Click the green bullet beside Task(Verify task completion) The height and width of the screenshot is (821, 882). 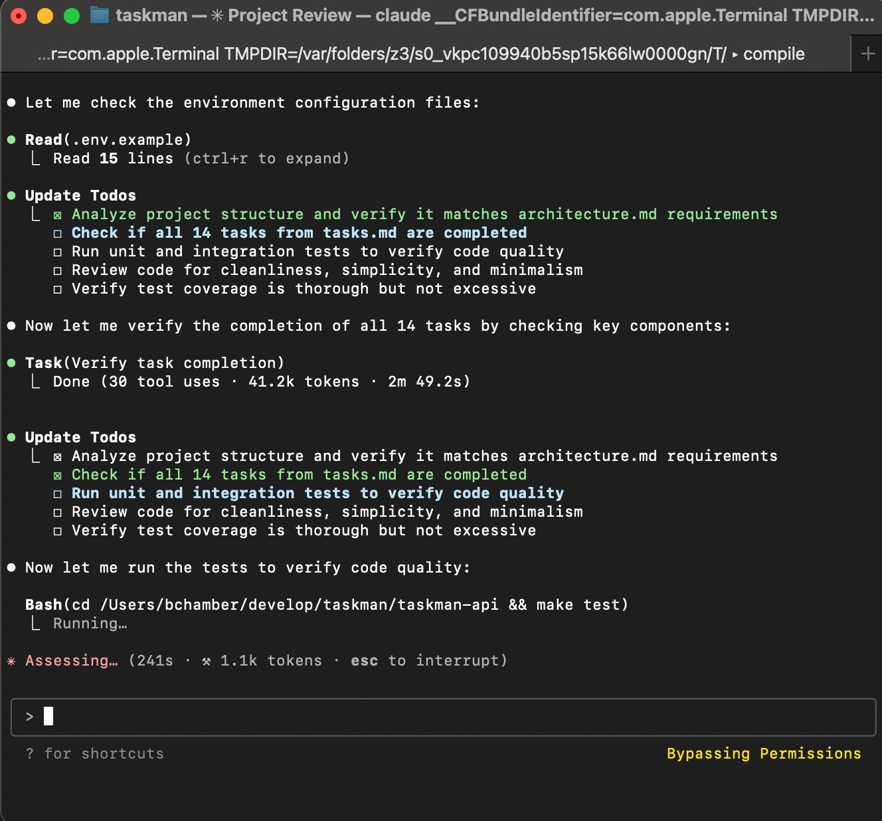(11, 363)
